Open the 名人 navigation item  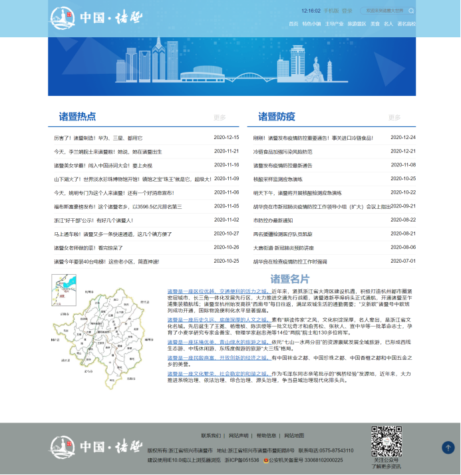[388, 24]
